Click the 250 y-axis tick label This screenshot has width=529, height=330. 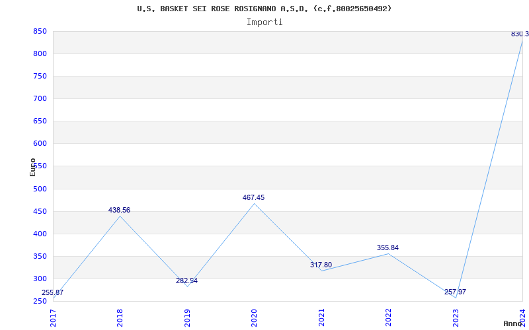[39, 302]
